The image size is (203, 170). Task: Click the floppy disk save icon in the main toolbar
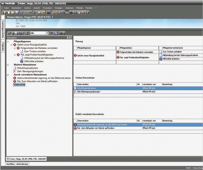click(17, 12)
